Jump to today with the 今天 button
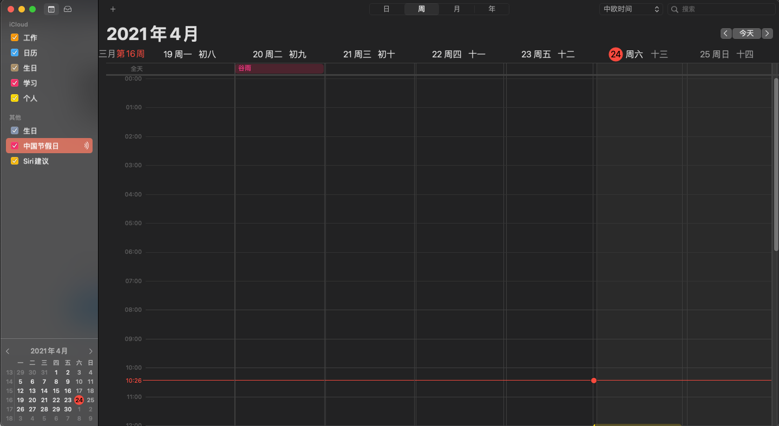The height and width of the screenshot is (426, 779). [x=747, y=34]
